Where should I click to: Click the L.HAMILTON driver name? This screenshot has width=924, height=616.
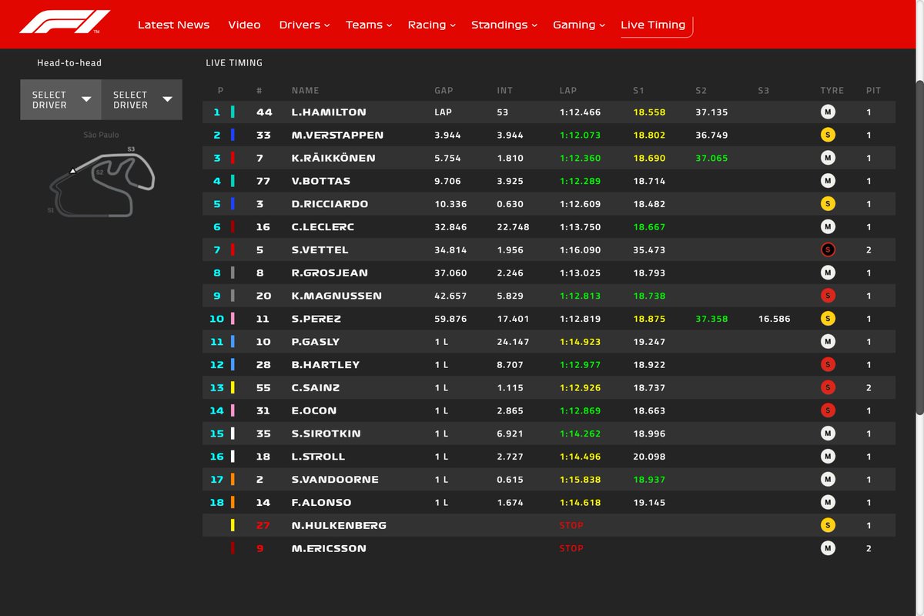tap(329, 112)
